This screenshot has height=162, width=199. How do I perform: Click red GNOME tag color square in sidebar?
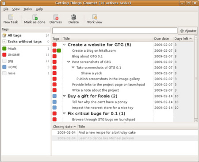pos(4,55)
